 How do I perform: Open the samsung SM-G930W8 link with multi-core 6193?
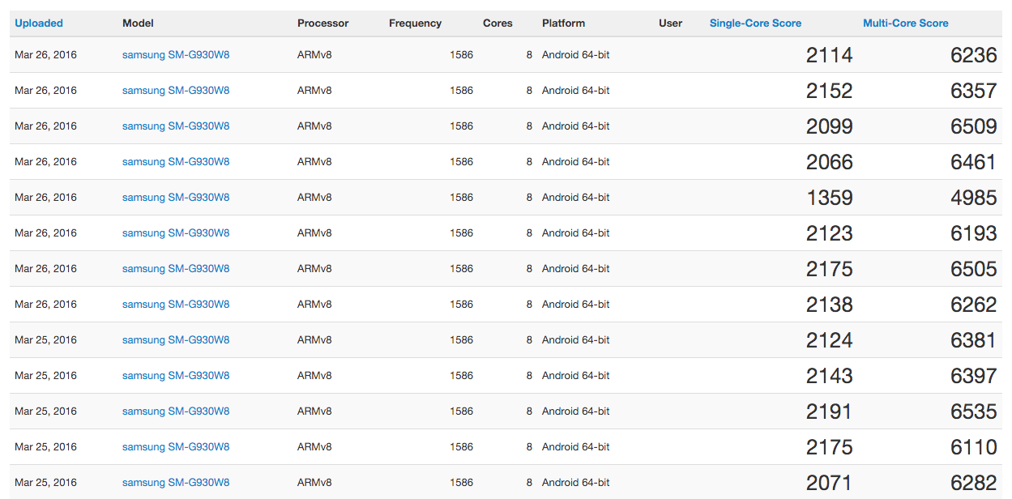[x=176, y=233]
